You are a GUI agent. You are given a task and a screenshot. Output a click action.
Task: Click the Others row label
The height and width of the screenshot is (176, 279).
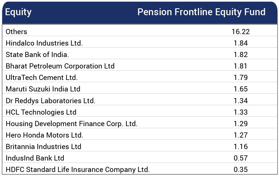(x=16, y=32)
